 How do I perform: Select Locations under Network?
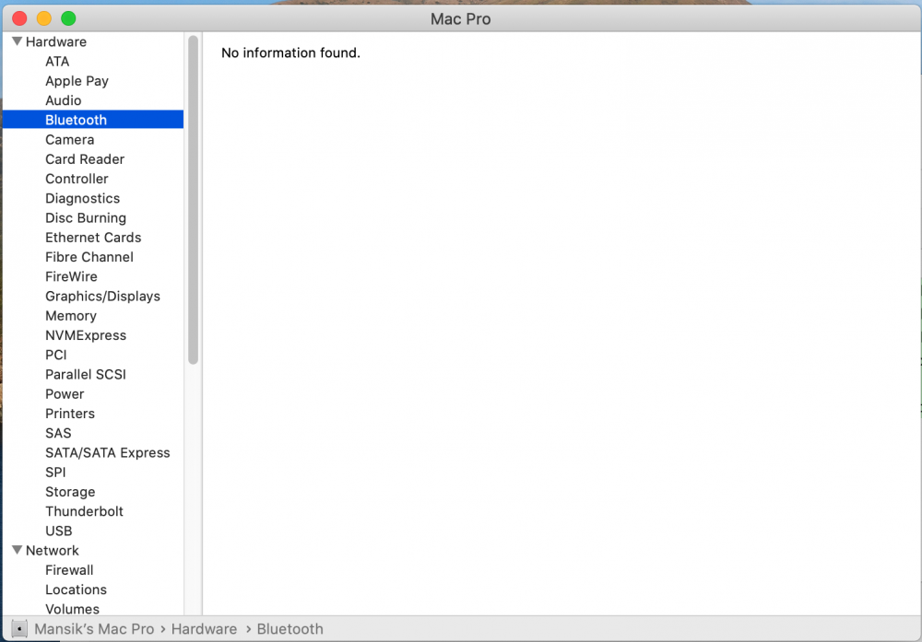pos(76,589)
